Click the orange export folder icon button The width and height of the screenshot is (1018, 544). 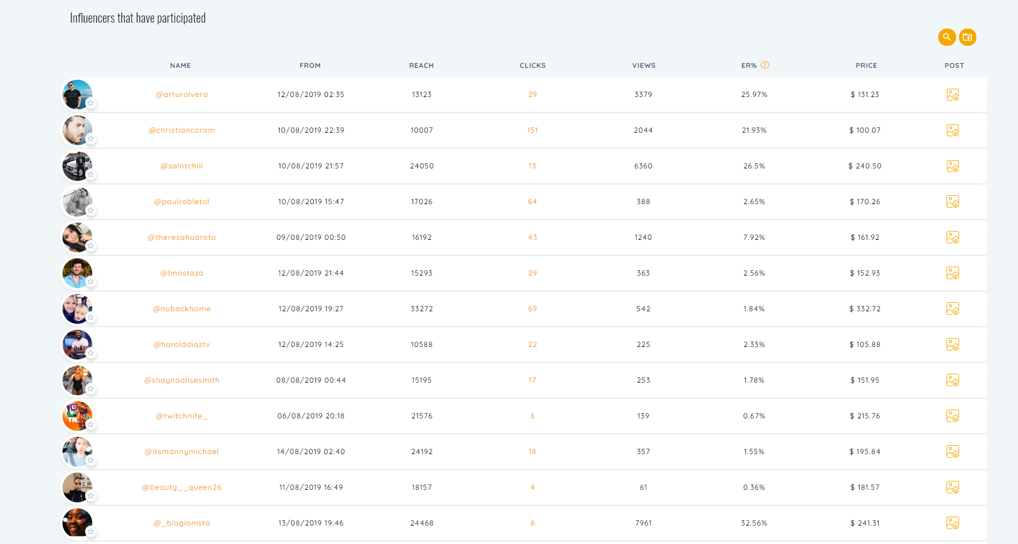[967, 37]
